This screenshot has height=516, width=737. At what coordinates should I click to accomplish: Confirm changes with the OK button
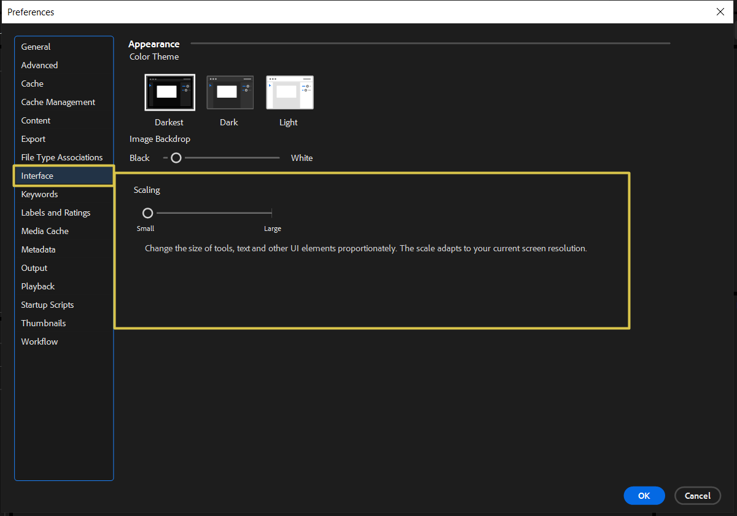pos(644,496)
